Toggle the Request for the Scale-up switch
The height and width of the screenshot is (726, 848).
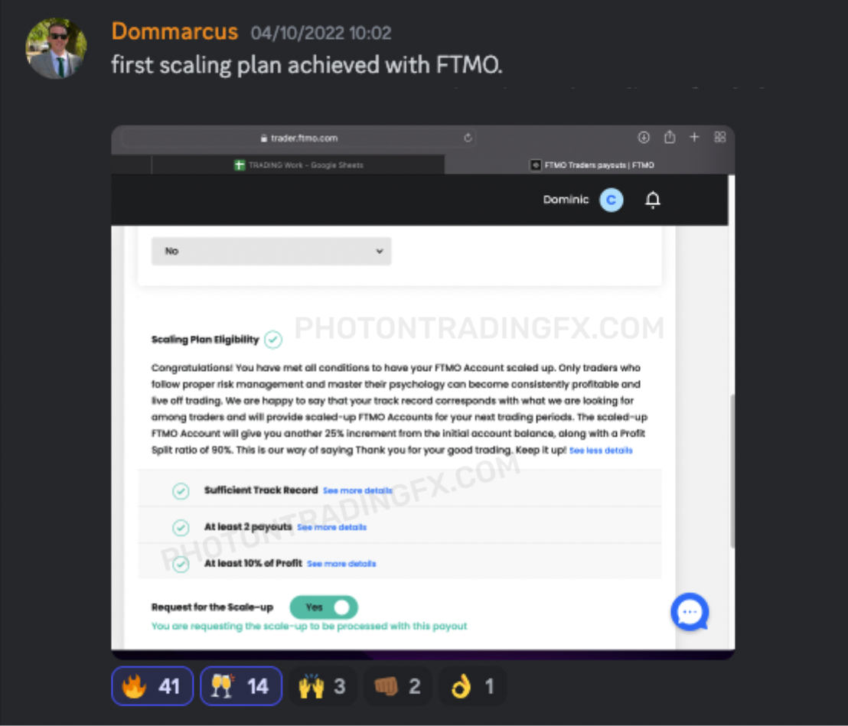click(x=324, y=607)
